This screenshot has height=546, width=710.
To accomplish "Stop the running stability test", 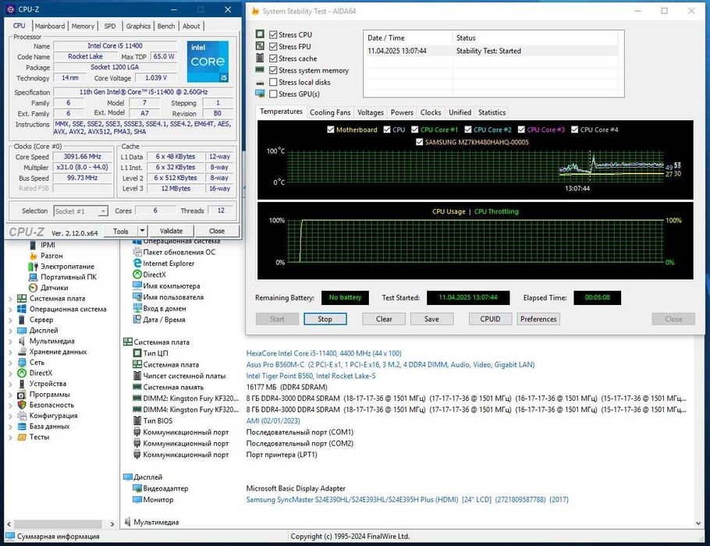I will point(325,319).
